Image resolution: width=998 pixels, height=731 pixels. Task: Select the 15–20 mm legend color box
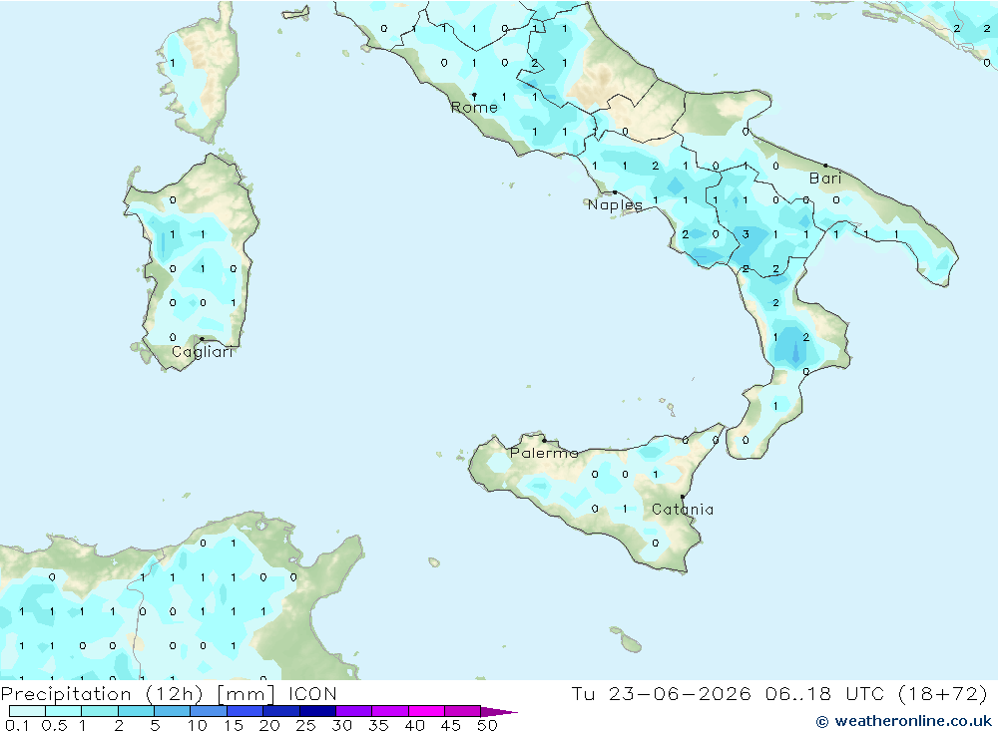click(x=245, y=711)
